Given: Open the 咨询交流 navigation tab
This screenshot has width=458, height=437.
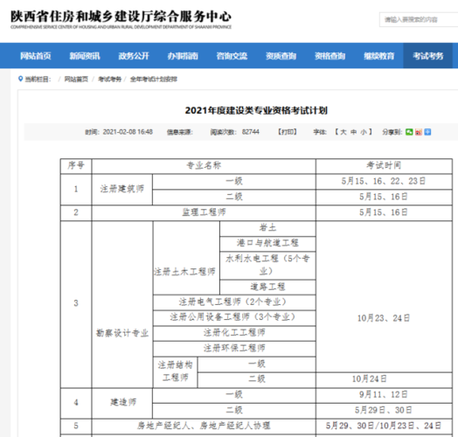Looking at the screenshot, I should click(x=232, y=56).
